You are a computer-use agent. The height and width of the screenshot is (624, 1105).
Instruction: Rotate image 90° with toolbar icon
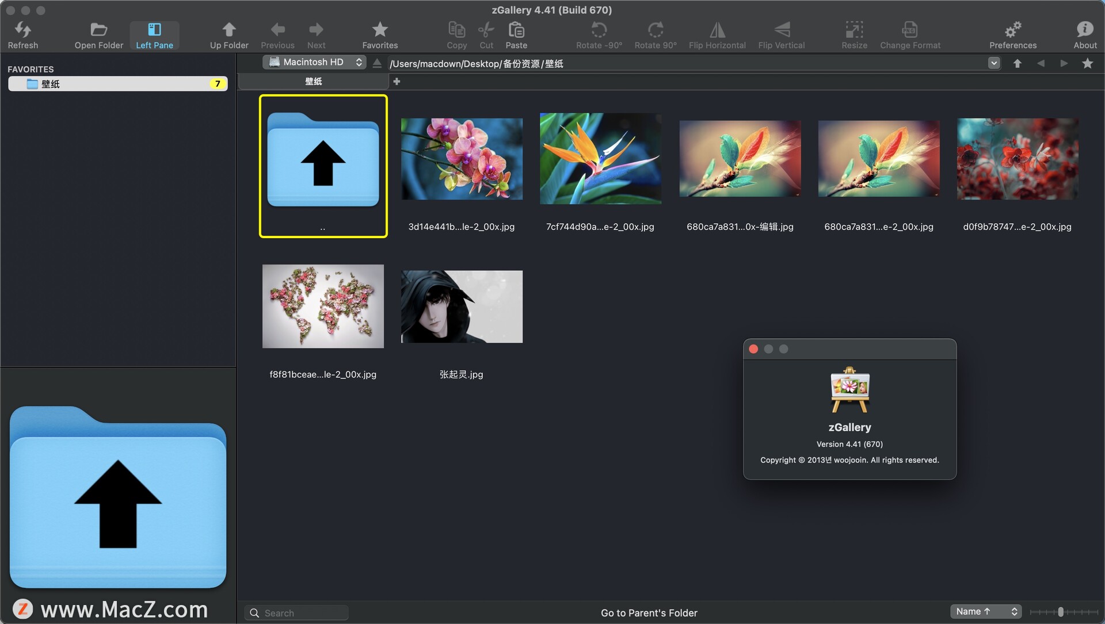[x=656, y=29]
